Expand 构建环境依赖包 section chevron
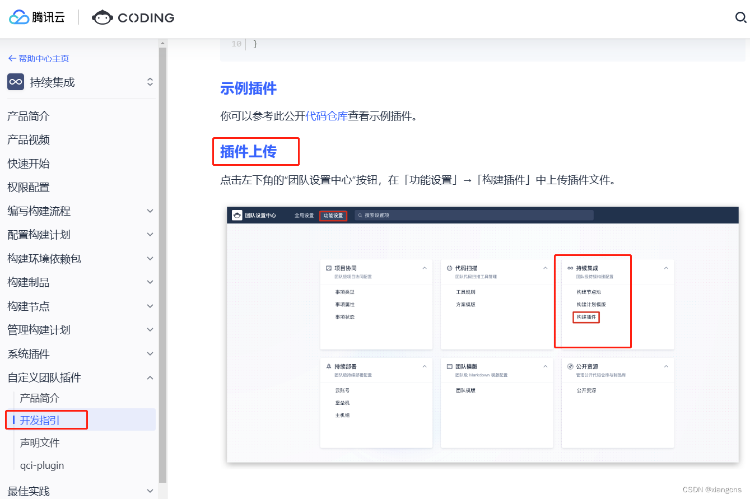Viewport: 750px width, 499px height. click(150, 259)
